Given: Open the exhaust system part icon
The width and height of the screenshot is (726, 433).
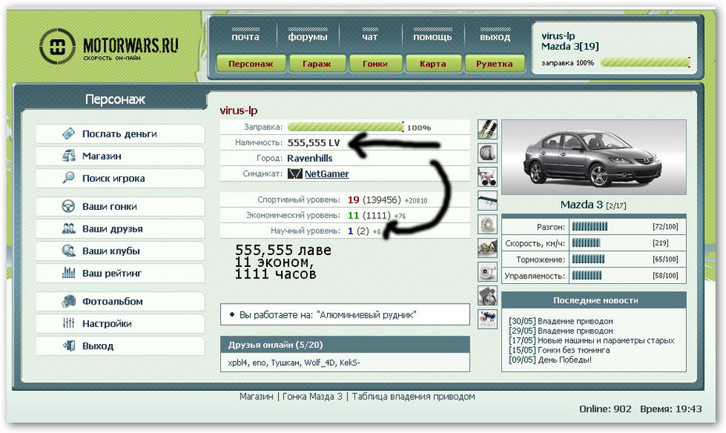Looking at the screenshot, I should pos(487,176).
